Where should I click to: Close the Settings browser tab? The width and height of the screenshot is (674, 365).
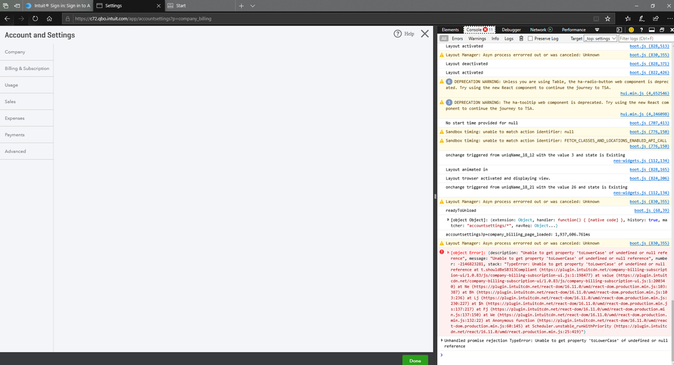(x=159, y=5)
